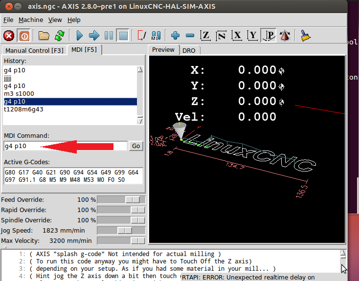Close the AXIS window
The image size is (359, 281).
coord(9,6)
